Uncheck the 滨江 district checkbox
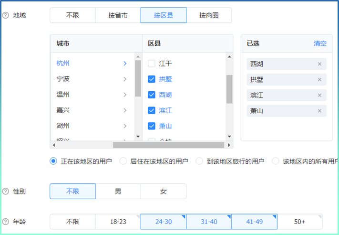The width and height of the screenshot is (339, 235). (x=151, y=110)
